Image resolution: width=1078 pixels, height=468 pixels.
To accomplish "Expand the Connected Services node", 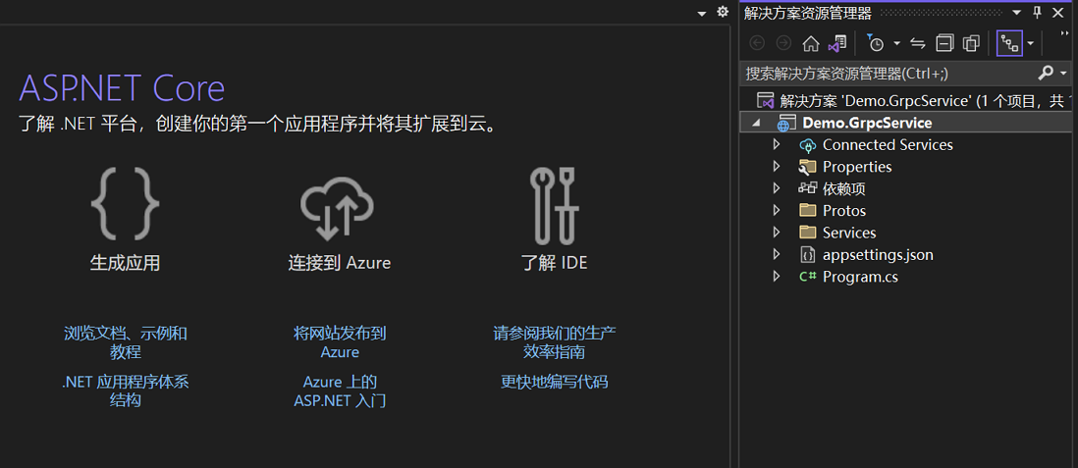I will pos(777,145).
